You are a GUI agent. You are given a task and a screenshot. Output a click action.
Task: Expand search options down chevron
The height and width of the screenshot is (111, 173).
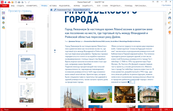[41, 110]
